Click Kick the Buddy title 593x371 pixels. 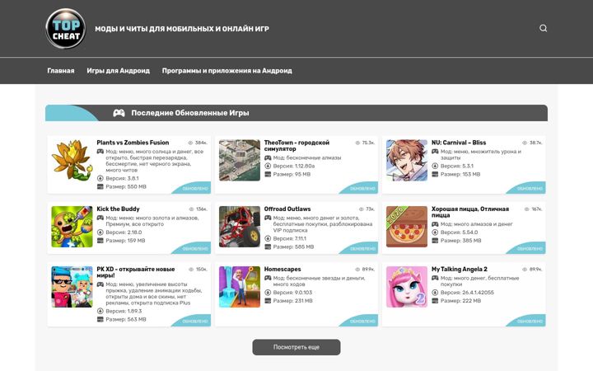[118, 209]
